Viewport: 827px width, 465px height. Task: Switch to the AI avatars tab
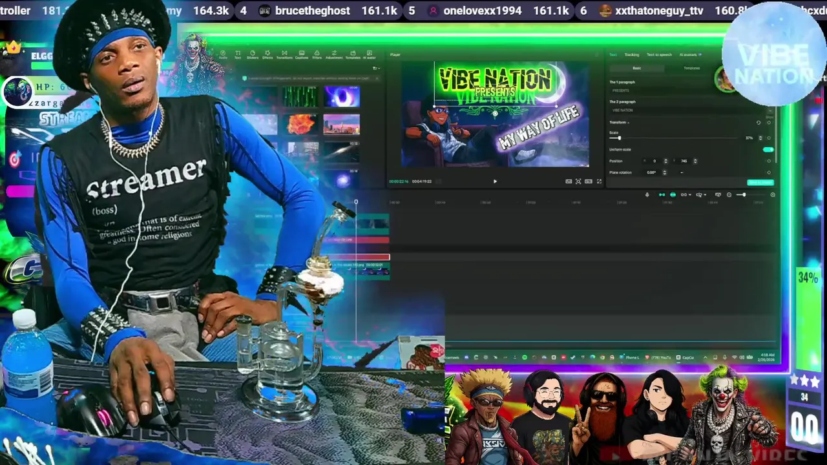[x=691, y=55]
